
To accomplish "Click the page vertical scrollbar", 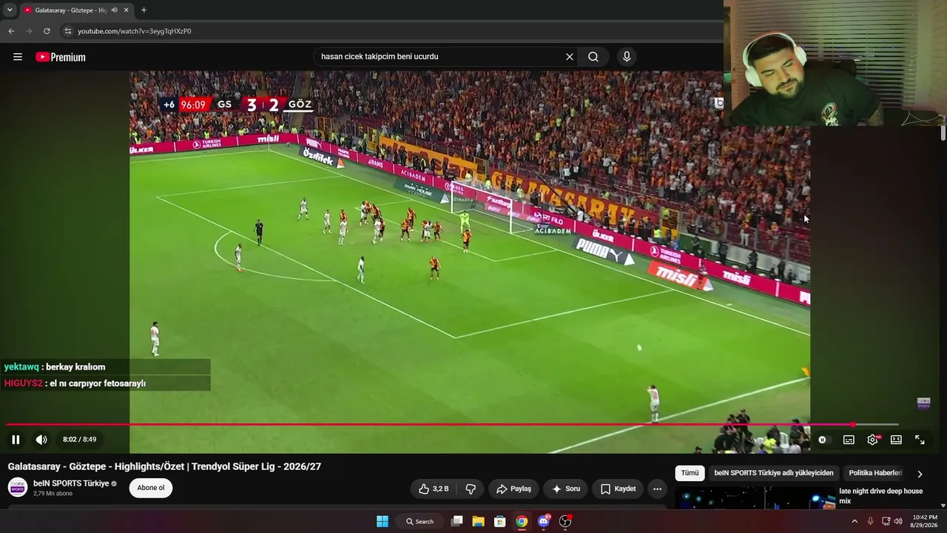I will click(x=943, y=133).
